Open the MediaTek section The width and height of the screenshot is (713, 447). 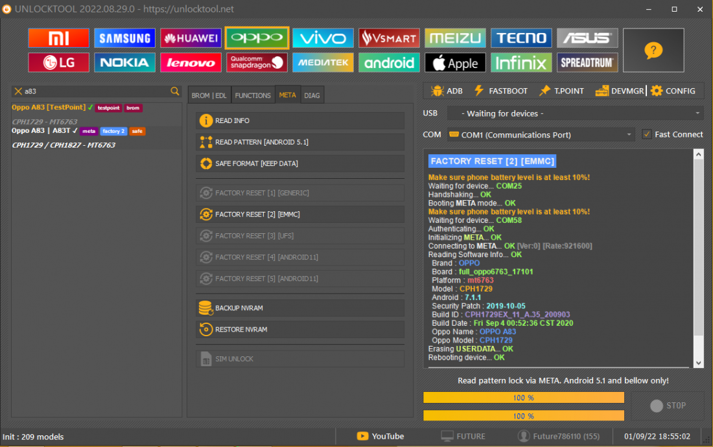point(323,63)
